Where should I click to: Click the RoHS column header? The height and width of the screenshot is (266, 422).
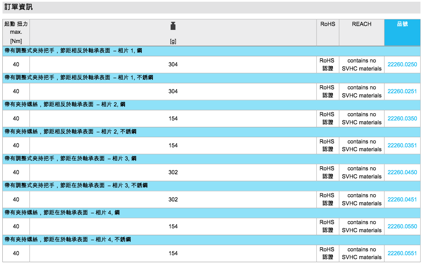(x=328, y=24)
